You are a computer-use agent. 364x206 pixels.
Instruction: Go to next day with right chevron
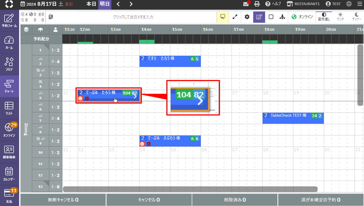131,4
